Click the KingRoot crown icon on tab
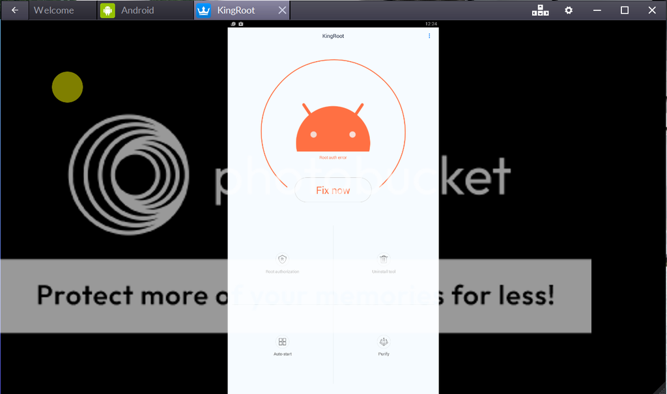 [203, 10]
